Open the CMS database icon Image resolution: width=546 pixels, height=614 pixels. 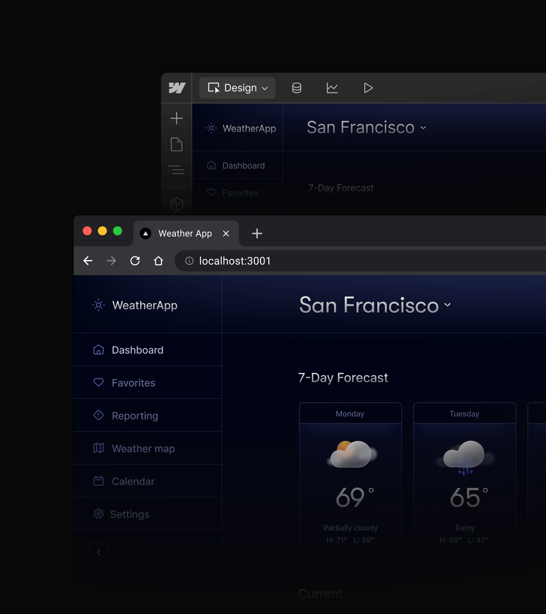[x=297, y=88]
